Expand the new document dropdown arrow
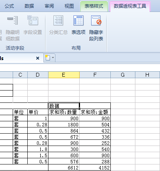Screen dimensions: 160x171 point(53,58)
